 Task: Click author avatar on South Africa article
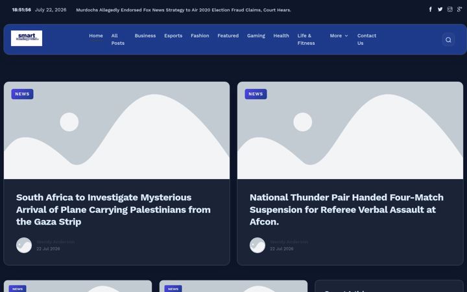point(24,245)
